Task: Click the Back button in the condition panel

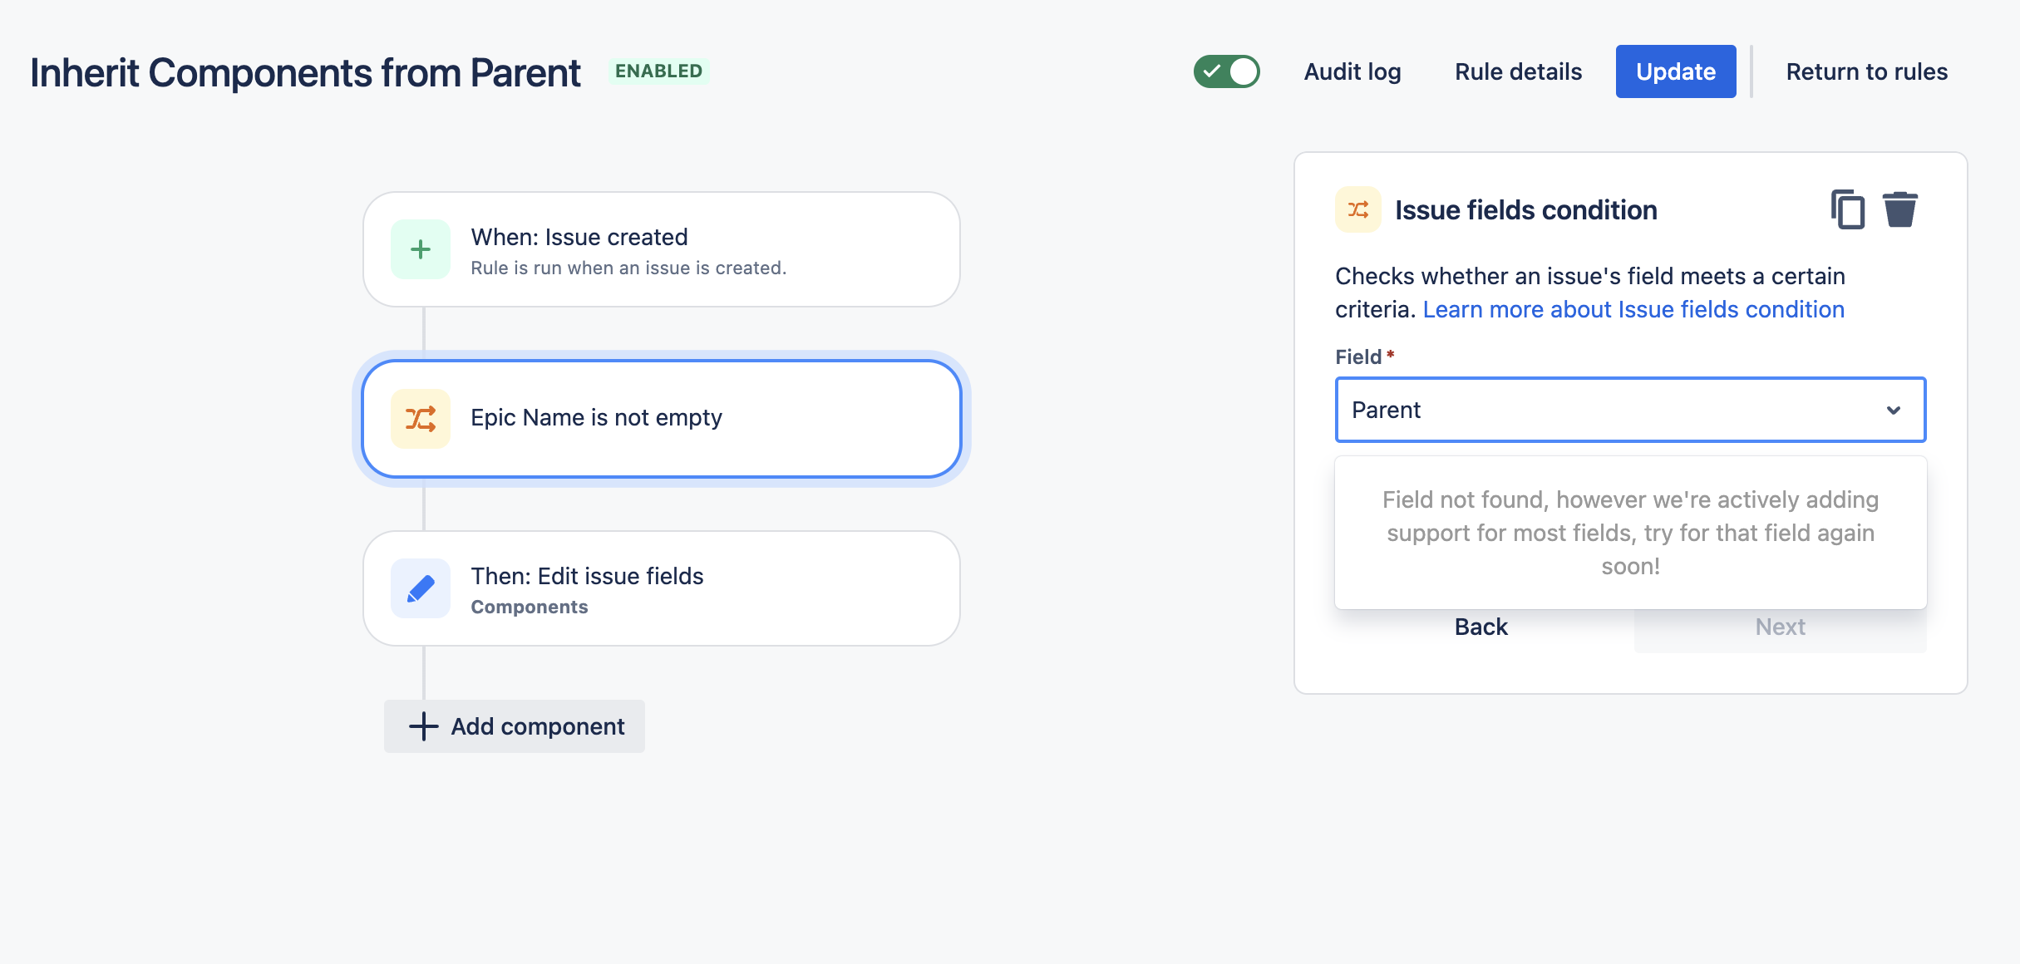Action: tap(1481, 627)
